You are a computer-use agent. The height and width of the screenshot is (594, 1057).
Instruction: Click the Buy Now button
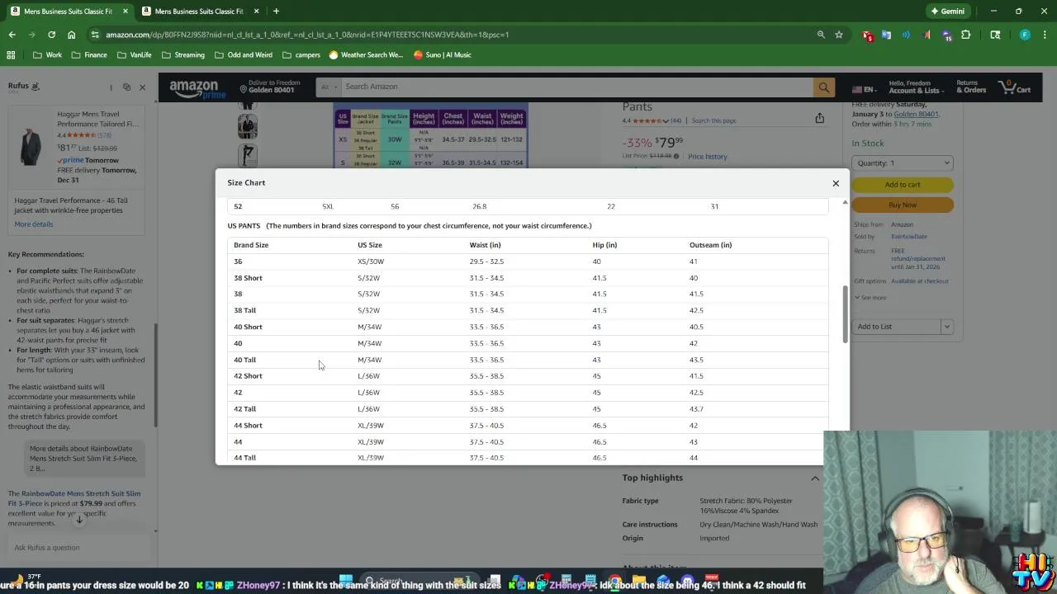[903, 205]
